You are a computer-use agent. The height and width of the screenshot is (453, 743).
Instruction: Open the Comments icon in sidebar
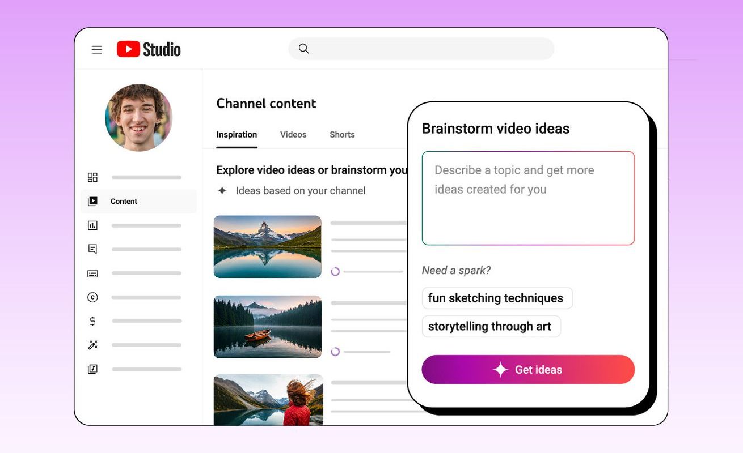[92, 249]
